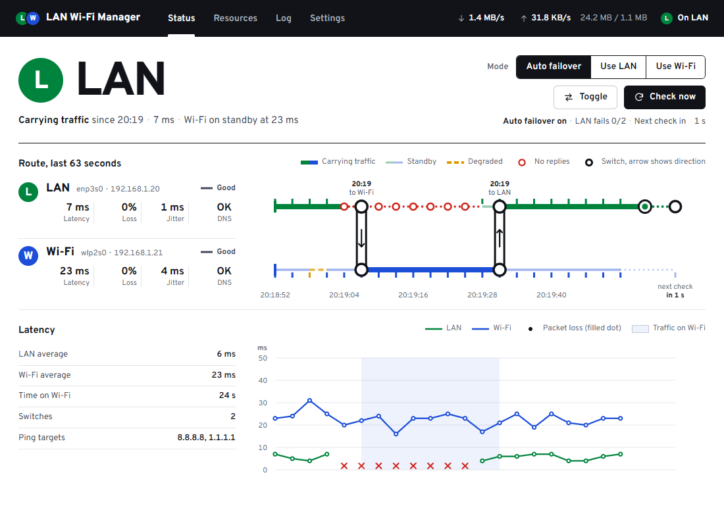Click the refresh icon in Check now button

[x=639, y=97]
